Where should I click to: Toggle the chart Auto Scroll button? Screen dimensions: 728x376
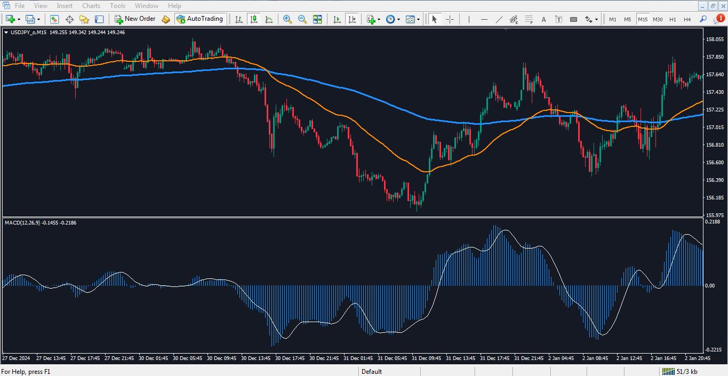(x=337, y=19)
